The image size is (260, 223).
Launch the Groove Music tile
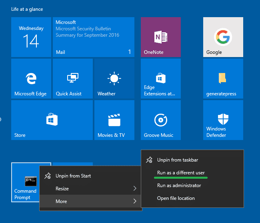[x=161, y=120]
